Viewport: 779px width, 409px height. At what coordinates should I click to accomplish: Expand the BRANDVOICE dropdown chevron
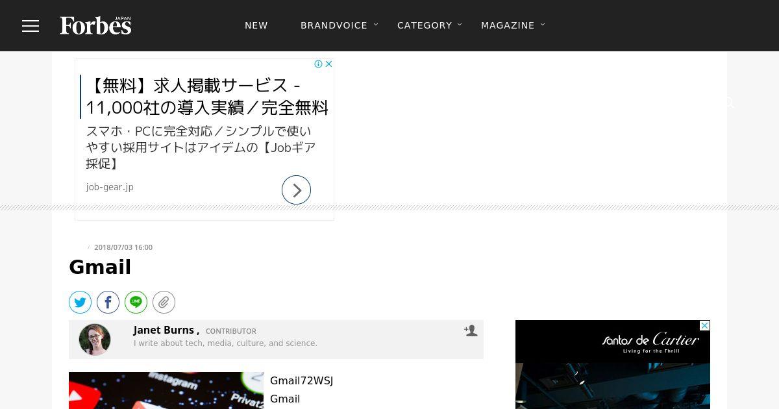[376, 25]
